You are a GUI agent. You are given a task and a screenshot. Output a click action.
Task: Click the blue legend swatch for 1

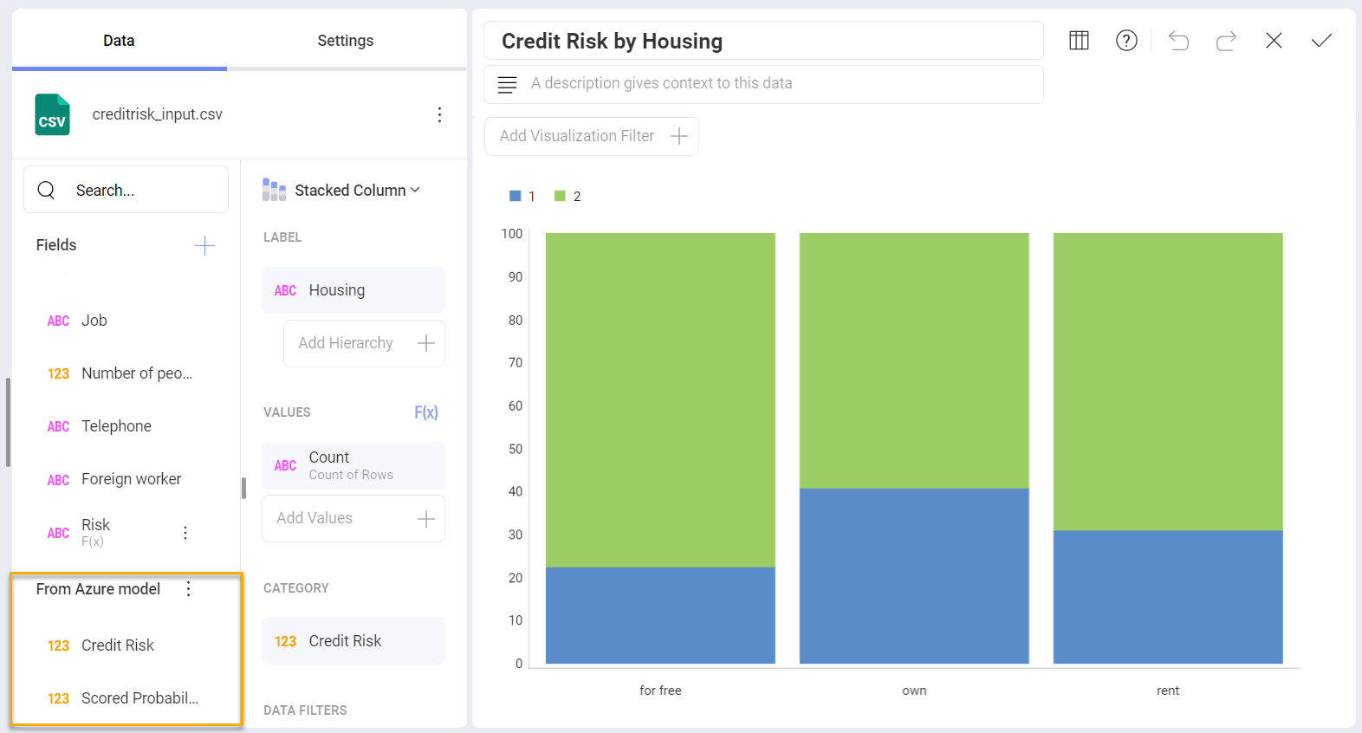coord(515,196)
